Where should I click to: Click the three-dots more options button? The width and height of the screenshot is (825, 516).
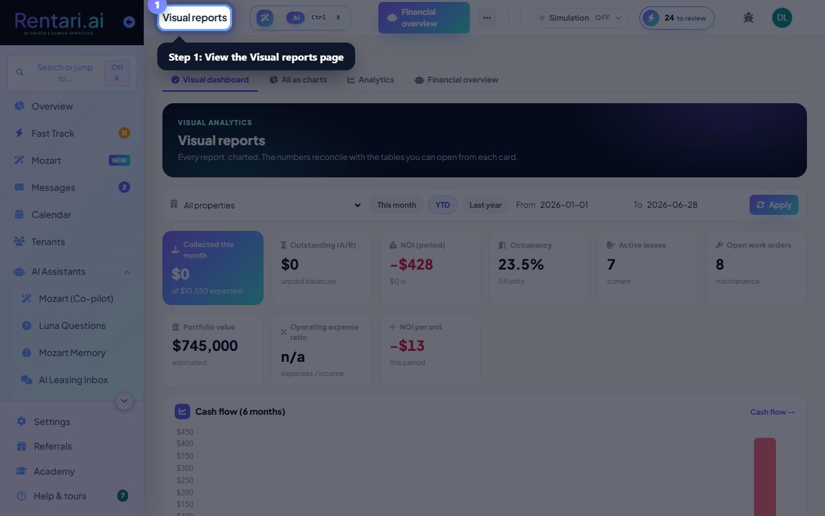click(x=487, y=17)
